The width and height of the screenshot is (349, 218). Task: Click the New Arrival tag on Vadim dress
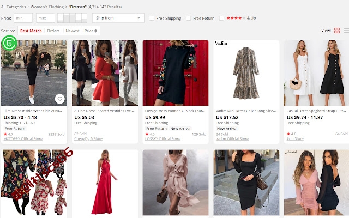point(227,129)
